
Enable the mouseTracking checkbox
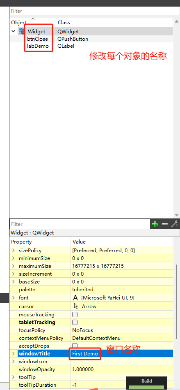pyautogui.click(x=75, y=314)
